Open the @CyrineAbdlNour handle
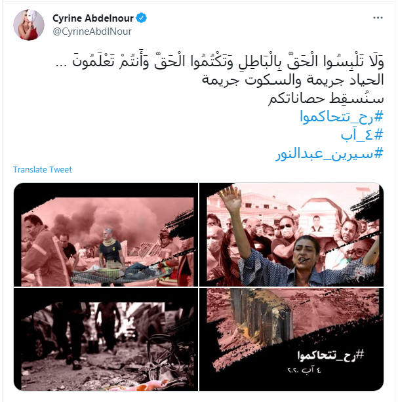The height and width of the screenshot is (402, 398). pos(92,31)
